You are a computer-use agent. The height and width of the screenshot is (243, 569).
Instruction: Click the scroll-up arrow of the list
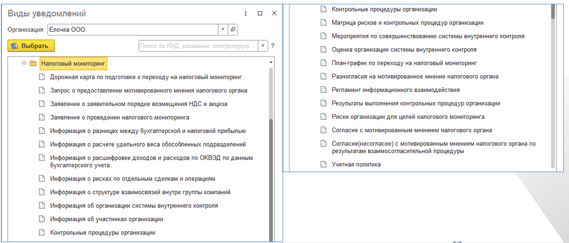coord(271,63)
